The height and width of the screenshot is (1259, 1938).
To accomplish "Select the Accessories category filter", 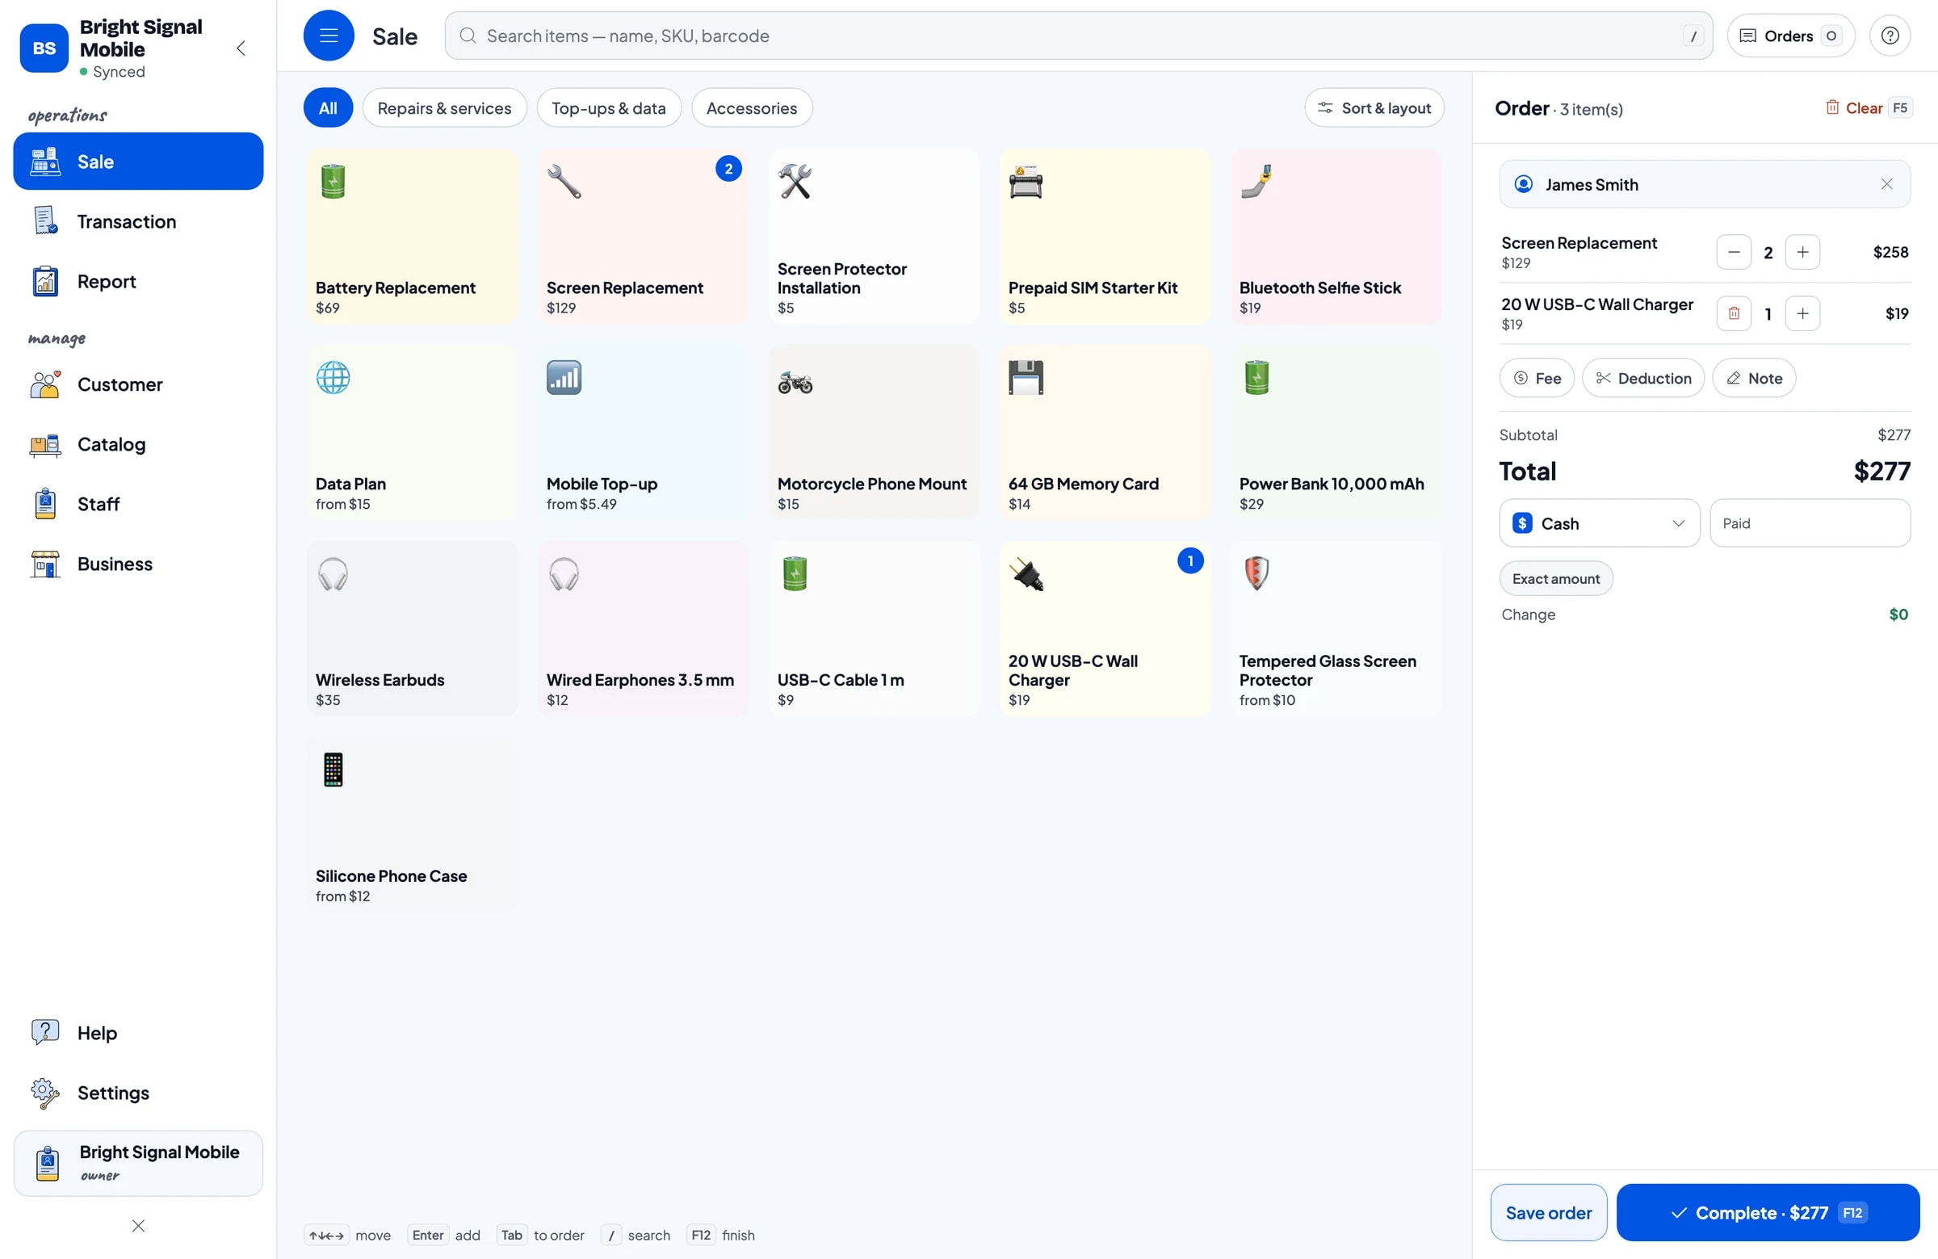I will click(751, 108).
